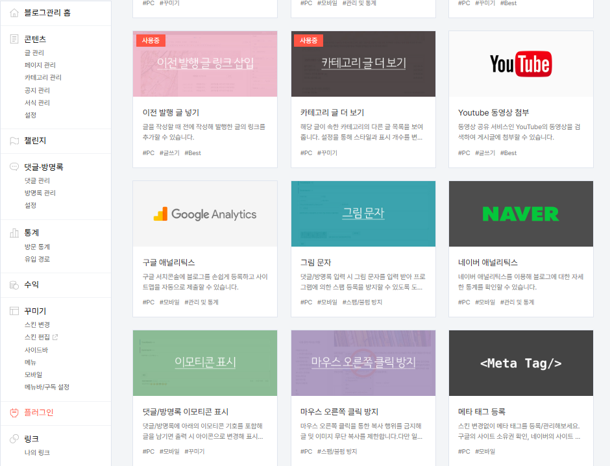The height and width of the screenshot is (466, 610).
Task: Open the 그림 문자 teal thumbnail
Action: point(363,214)
